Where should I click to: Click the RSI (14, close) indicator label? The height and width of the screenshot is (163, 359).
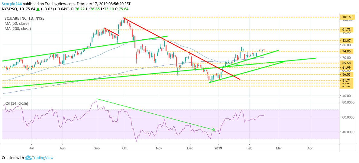click(16, 103)
